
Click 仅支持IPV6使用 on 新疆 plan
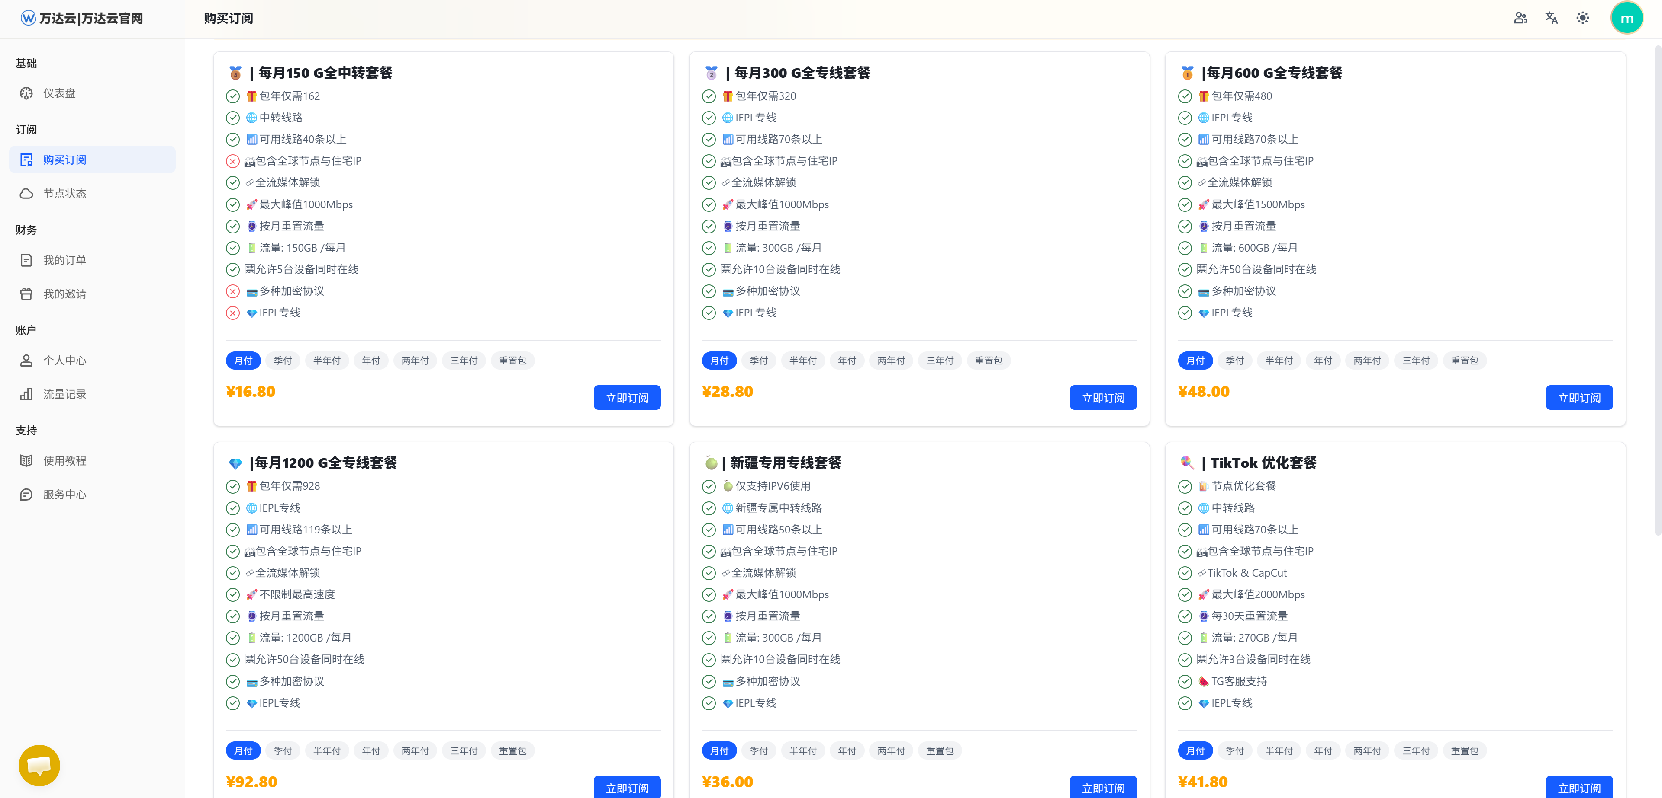pos(773,486)
